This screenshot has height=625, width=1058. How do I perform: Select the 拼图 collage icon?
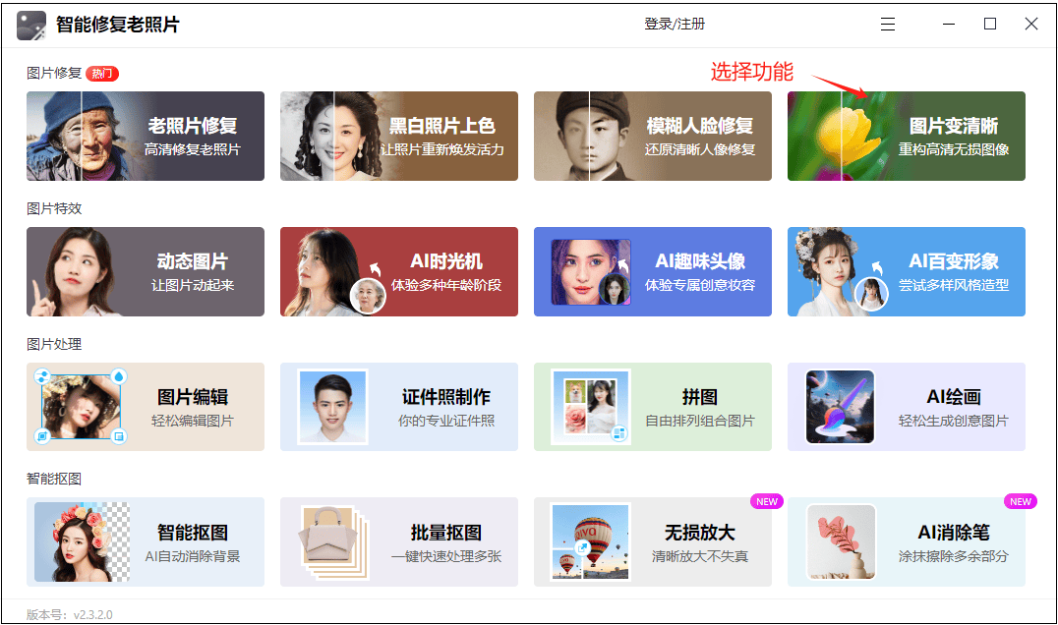591,407
